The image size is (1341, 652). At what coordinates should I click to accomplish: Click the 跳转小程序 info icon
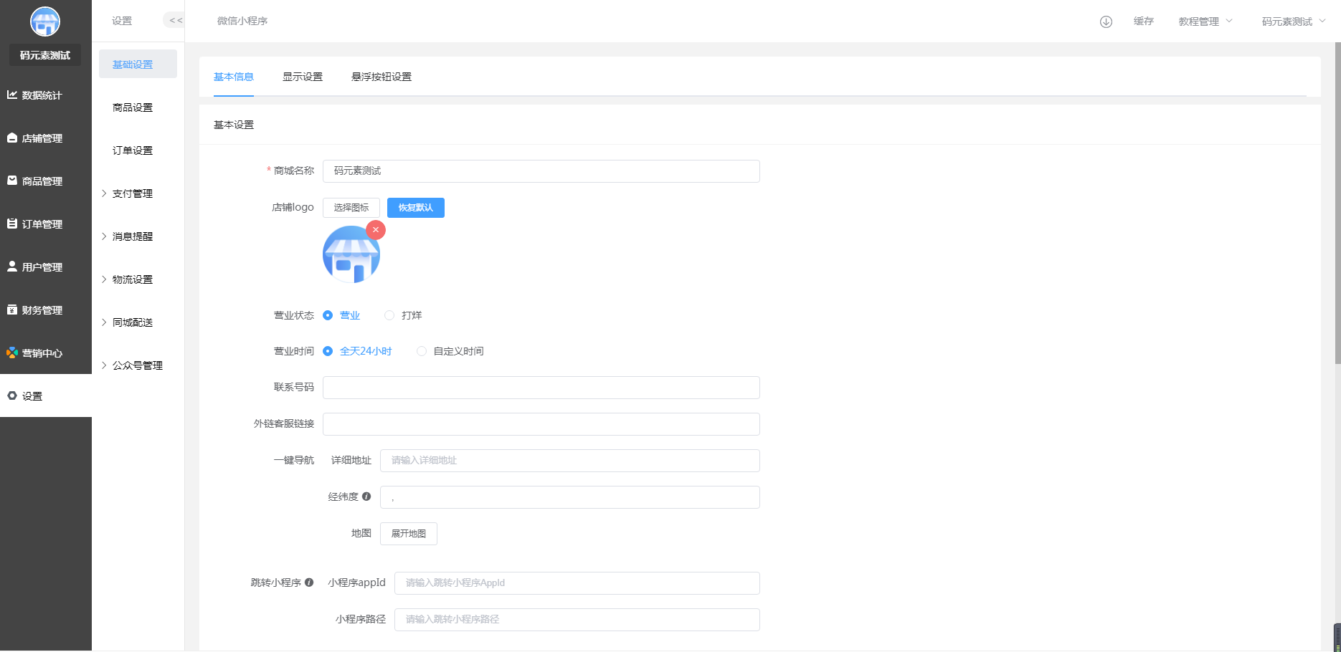coord(309,583)
